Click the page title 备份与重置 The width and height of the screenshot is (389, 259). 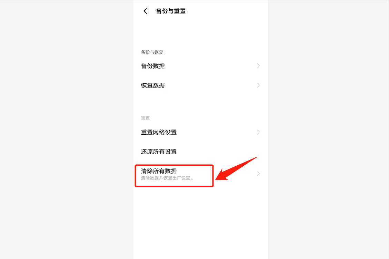coord(171,11)
